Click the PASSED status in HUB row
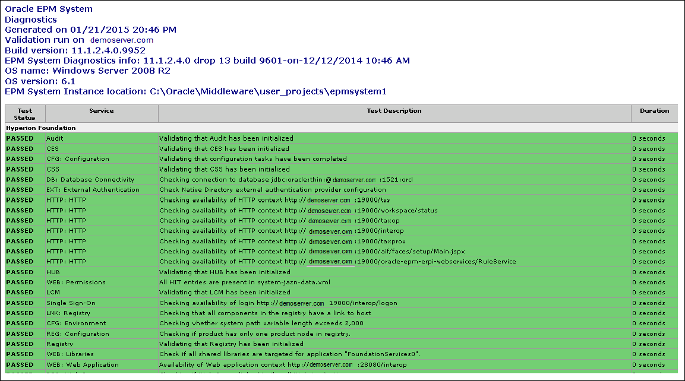The height and width of the screenshot is (381, 685). tap(20, 272)
